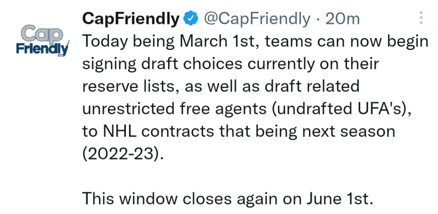Open the CapFriendly profile avatar logo

coord(43,41)
